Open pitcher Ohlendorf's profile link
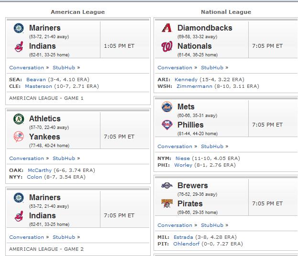Viewport: 298px width, 256px height. [x=187, y=244]
